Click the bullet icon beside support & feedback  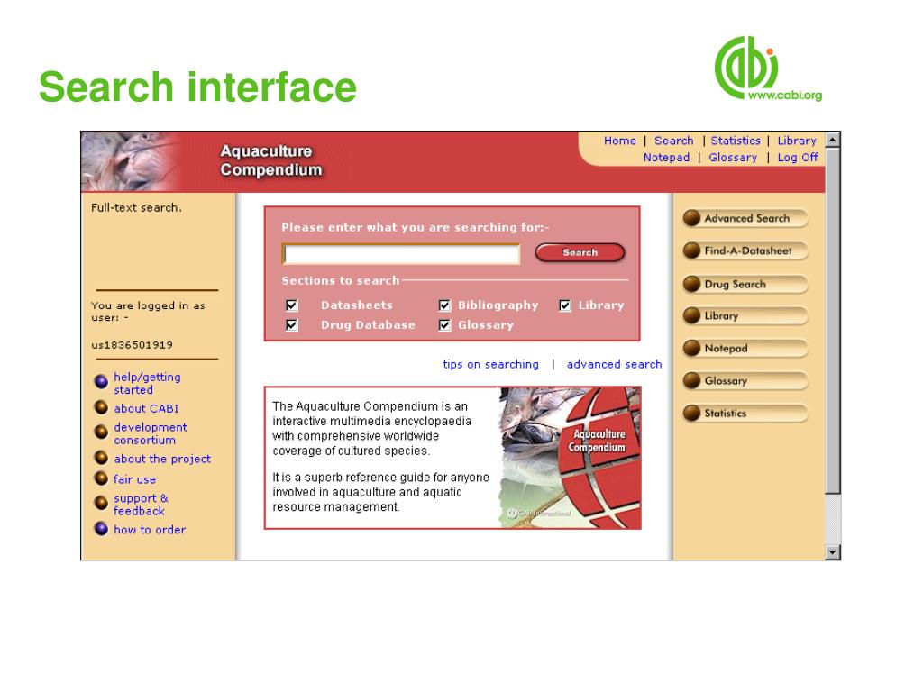coord(101,503)
